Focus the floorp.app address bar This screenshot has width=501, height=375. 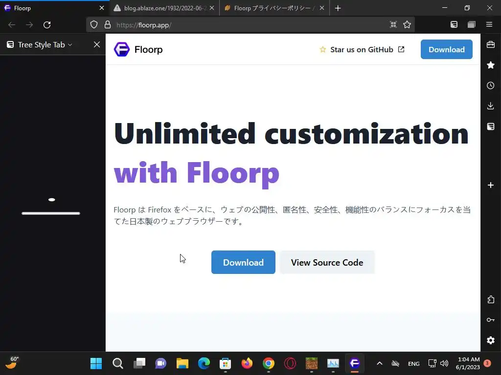(x=250, y=25)
